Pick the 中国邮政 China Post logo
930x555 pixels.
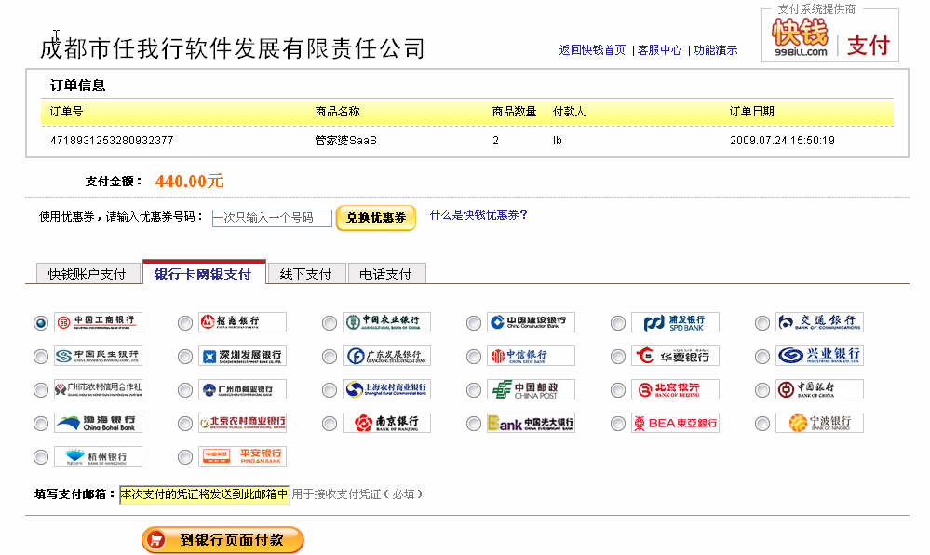[531, 389]
